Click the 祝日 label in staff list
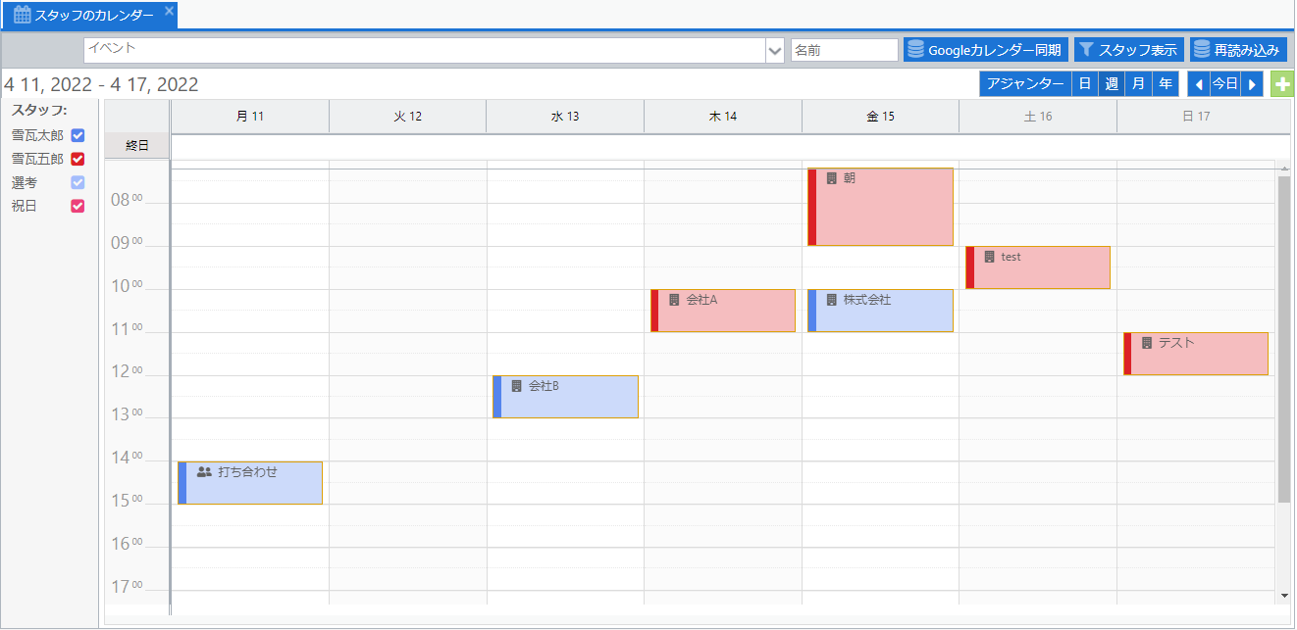This screenshot has width=1297, height=630. click(x=25, y=207)
